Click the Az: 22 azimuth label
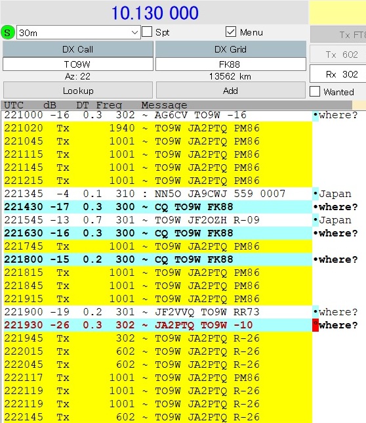This screenshot has width=366, height=423. click(77, 77)
